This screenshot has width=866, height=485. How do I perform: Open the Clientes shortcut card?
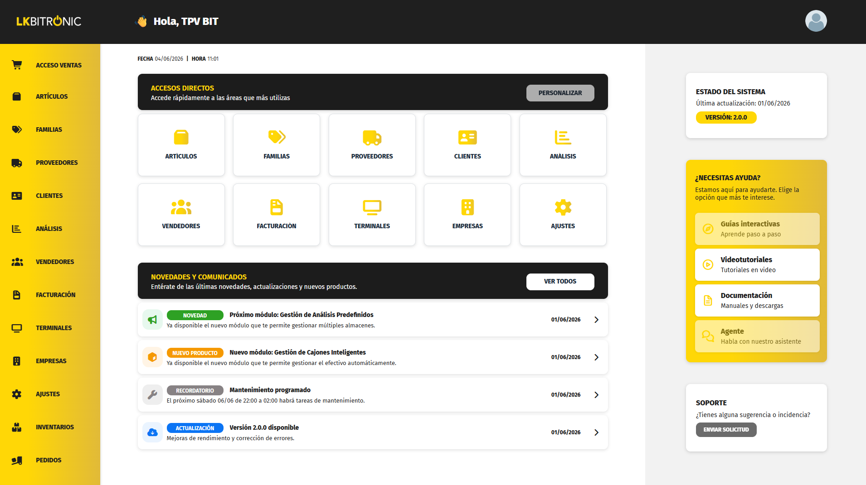tap(467, 145)
